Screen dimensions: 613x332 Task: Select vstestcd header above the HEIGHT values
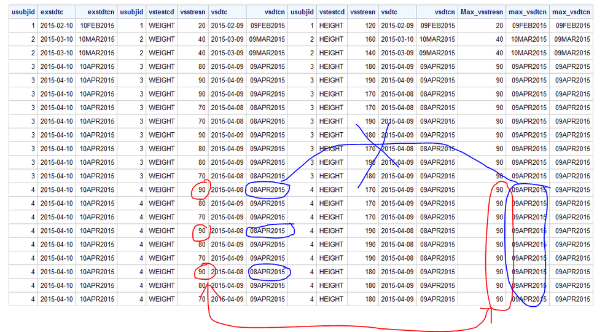[x=332, y=12]
